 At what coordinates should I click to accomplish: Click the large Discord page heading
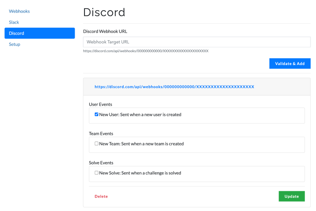[x=104, y=12]
